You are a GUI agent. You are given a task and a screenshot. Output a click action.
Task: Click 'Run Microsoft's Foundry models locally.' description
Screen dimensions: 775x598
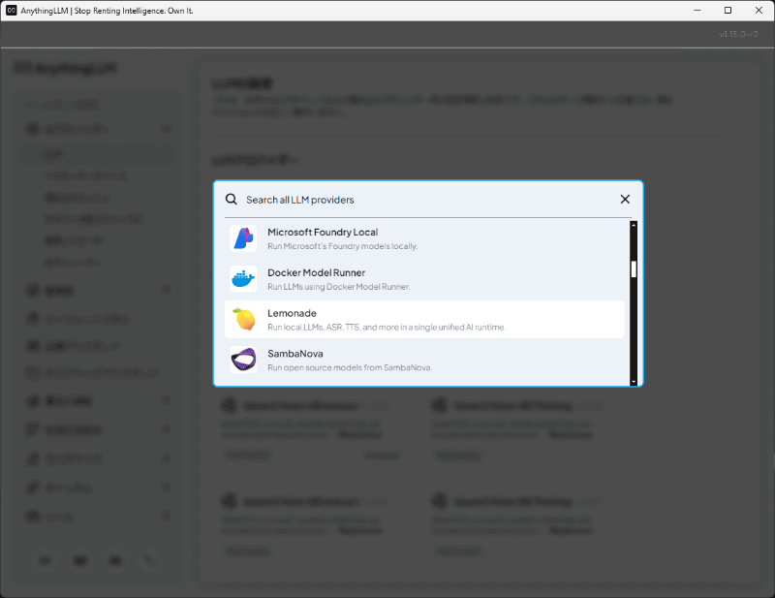pyautogui.click(x=343, y=246)
